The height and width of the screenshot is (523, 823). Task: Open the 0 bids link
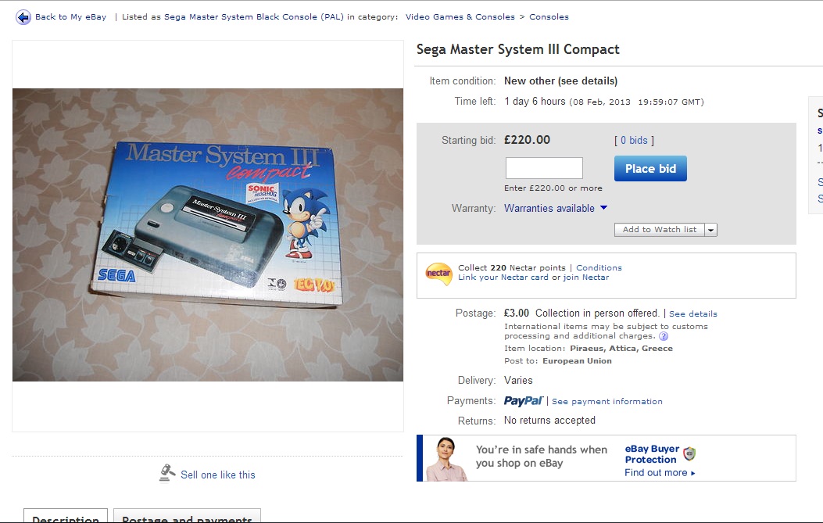point(634,140)
